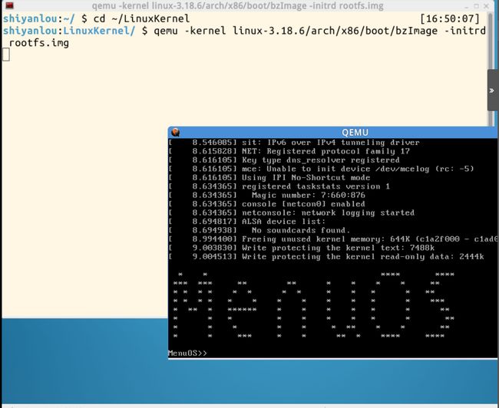This screenshot has height=408, width=499.
Task: Click 'Key type dns_resolver registered' line
Action: 284,160
